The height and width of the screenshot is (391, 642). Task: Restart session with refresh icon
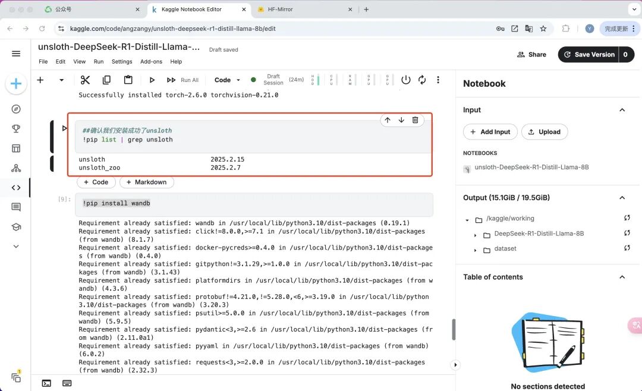pyautogui.click(x=422, y=80)
